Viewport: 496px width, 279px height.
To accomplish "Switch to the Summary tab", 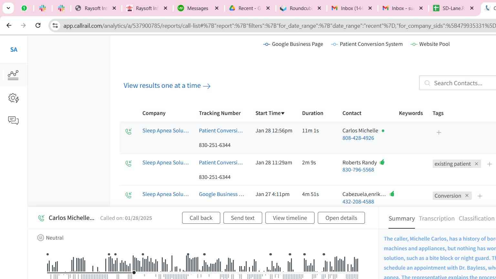I will coord(401,219).
